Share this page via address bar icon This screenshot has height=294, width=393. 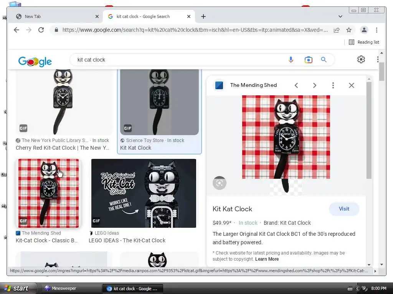(x=337, y=30)
